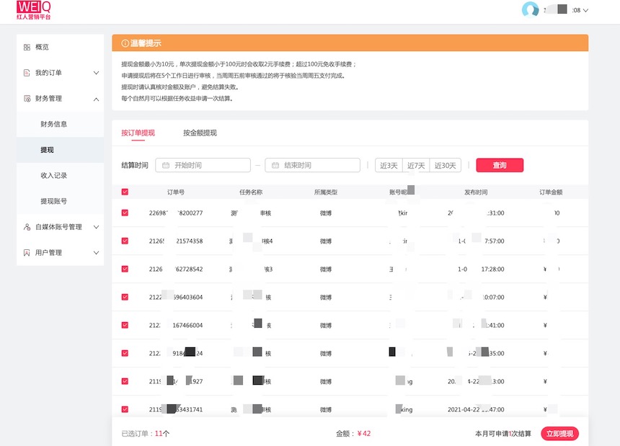This screenshot has width=620, height=446.
Task: Toggle the select-all checkbox in table header
Action: point(125,192)
